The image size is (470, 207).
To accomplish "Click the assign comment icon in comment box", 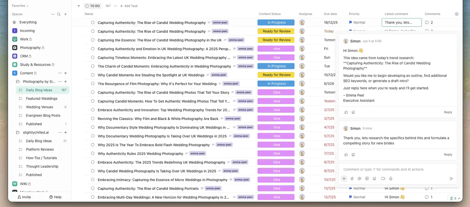I will [x=367, y=179].
